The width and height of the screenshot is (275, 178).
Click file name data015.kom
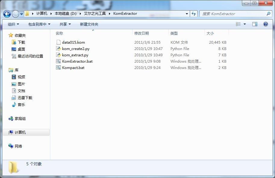pyautogui.click(x=73, y=42)
